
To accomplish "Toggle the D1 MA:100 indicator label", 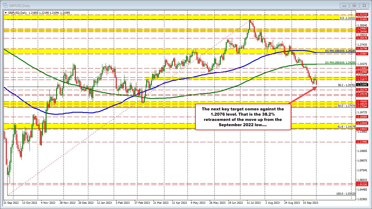I will (x=339, y=50).
